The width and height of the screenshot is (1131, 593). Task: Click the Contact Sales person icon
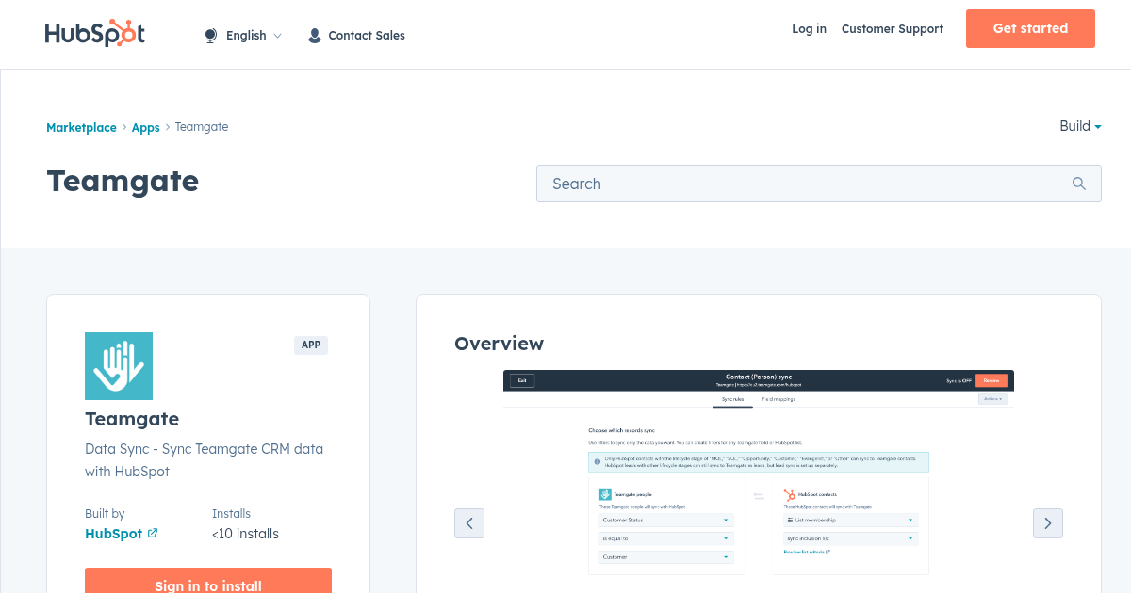[315, 36]
